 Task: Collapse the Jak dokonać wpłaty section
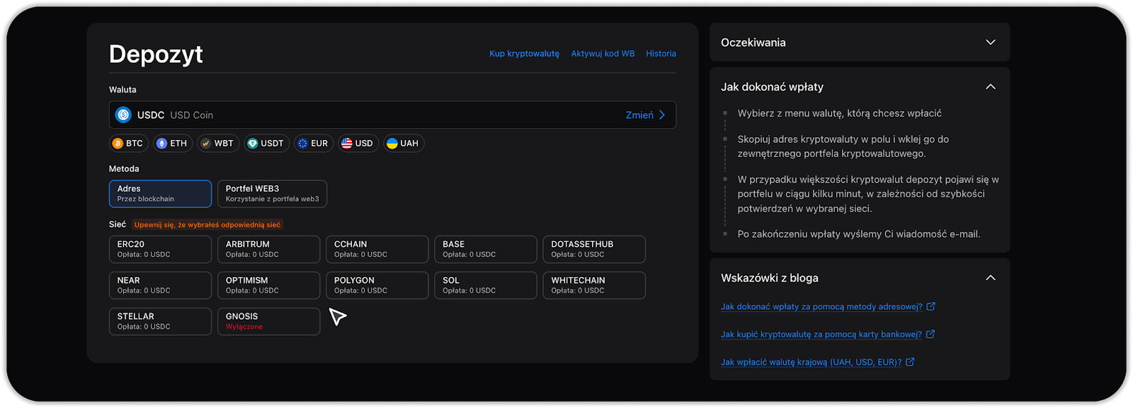point(990,87)
